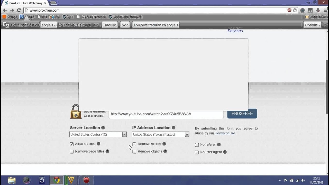Open the help question-mark app in the taskbar
This screenshot has width=329, height=185.
pos(42,180)
